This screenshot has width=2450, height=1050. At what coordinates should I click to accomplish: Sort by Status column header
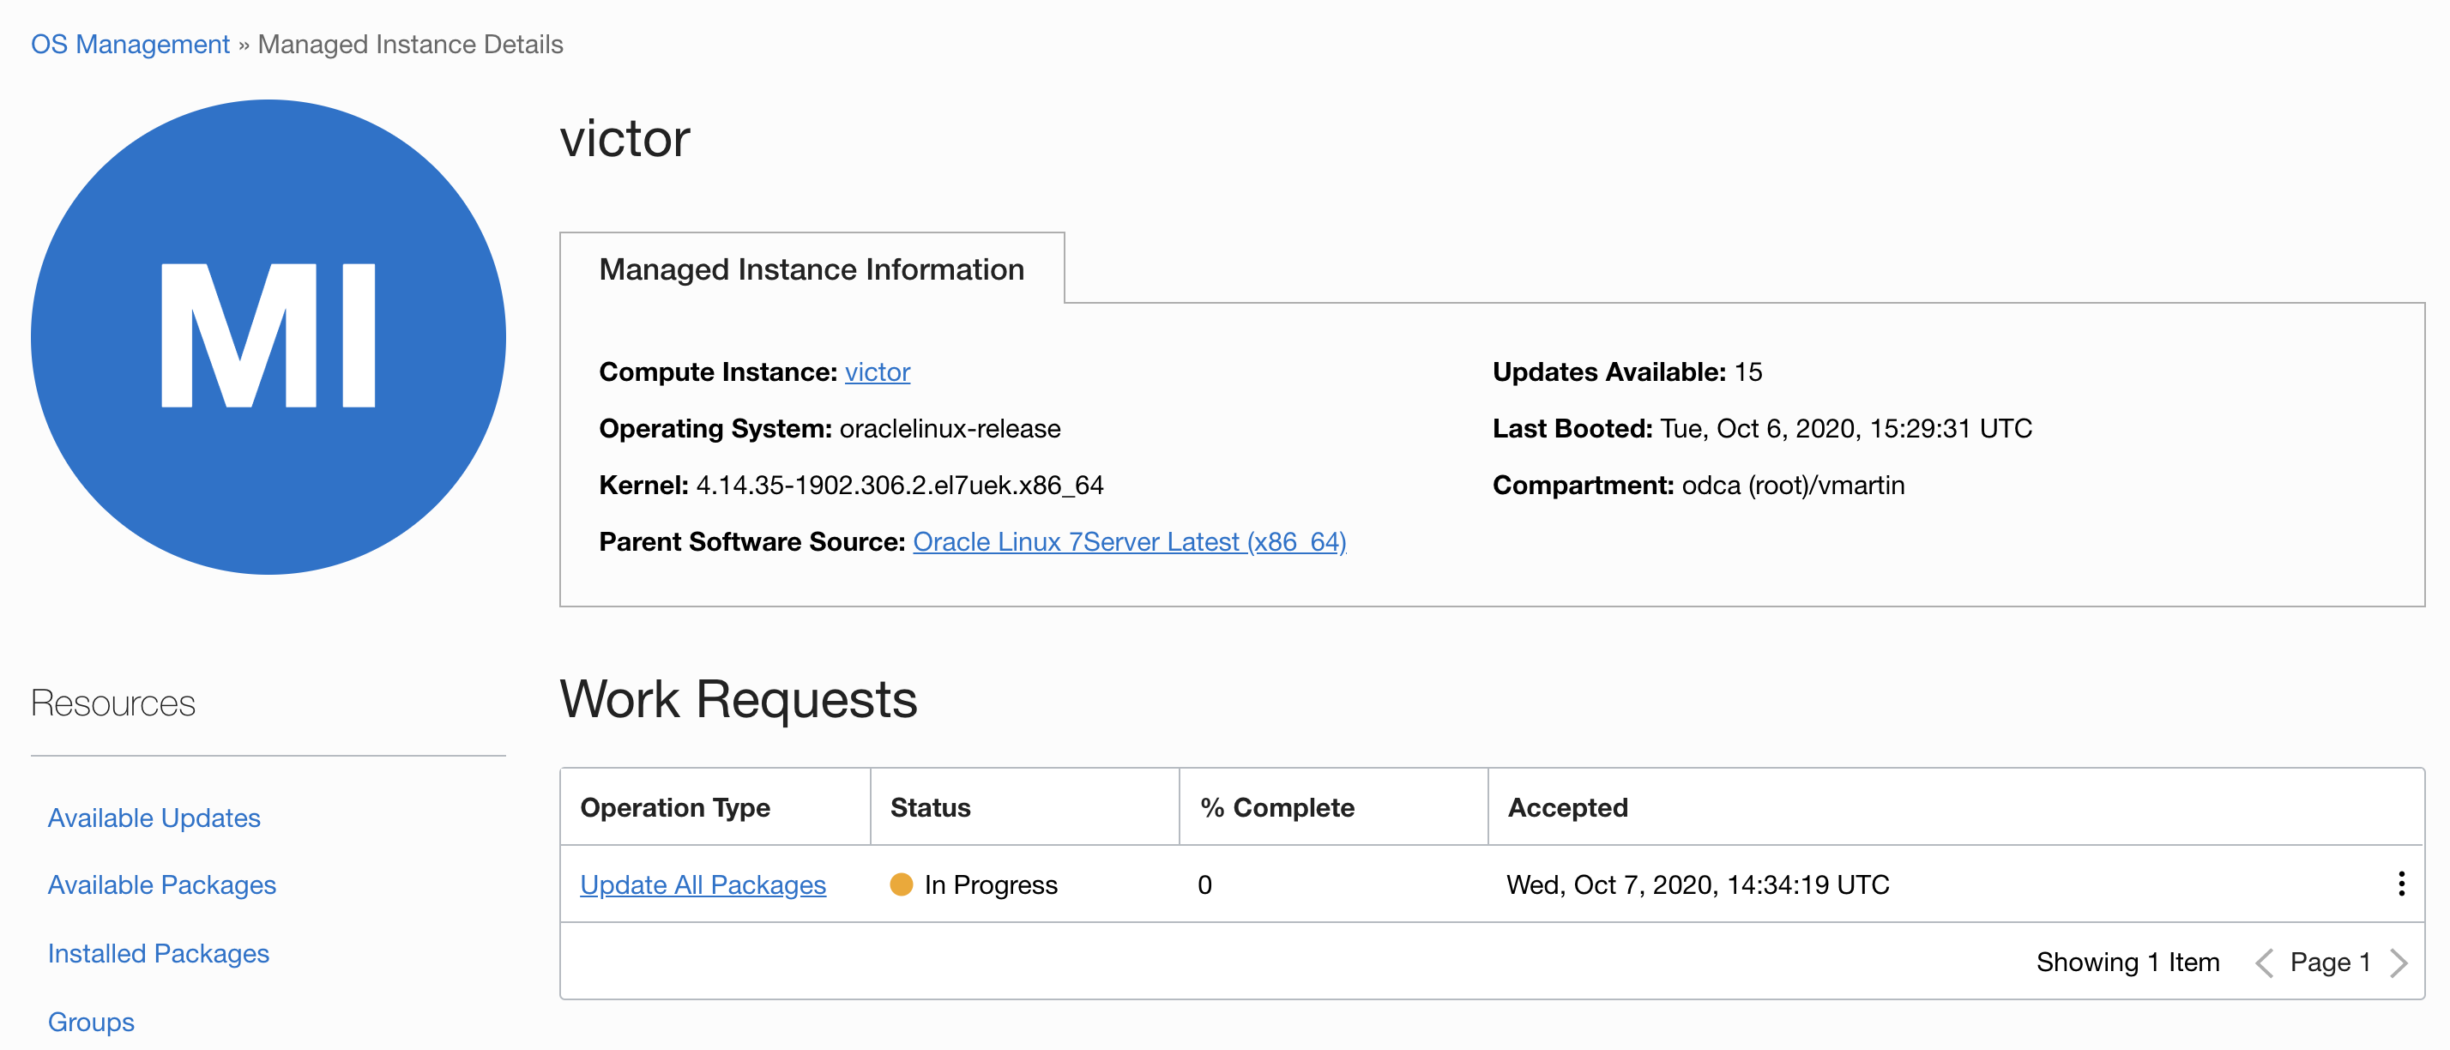tap(930, 807)
